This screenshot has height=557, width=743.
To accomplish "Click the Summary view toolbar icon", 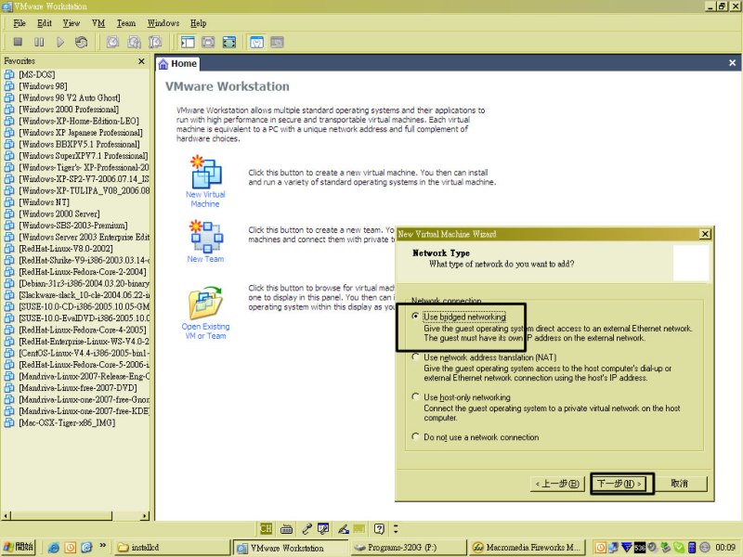I will pyautogui.click(x=256, y=42).
